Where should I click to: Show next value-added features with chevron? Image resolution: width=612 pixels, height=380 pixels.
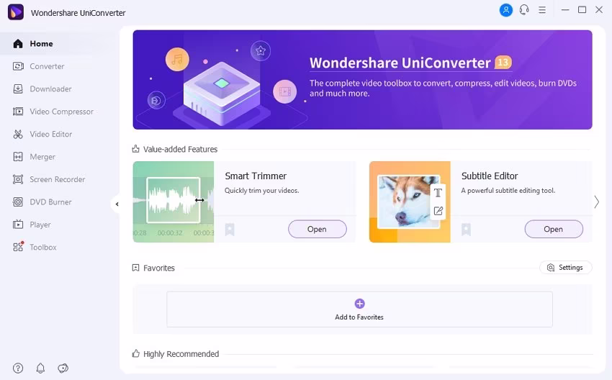tap(596, 202)
